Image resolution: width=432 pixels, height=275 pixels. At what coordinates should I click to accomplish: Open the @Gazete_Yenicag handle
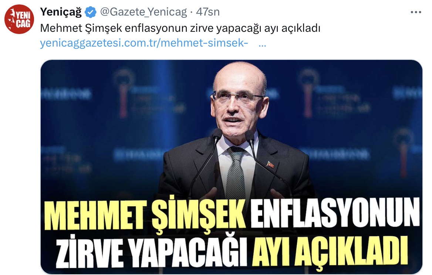(144, 12)
